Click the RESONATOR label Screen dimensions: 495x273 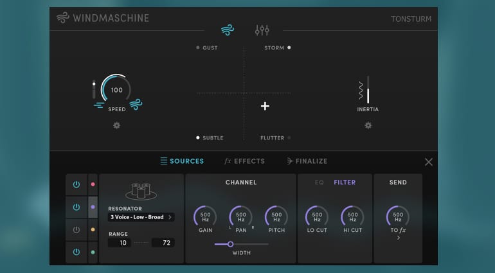[x=125, y=209]
